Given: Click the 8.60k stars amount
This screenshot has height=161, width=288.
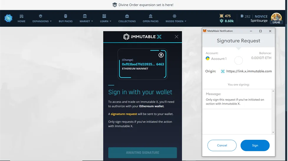Looking at the screenshot, I should tap(229, 21).
